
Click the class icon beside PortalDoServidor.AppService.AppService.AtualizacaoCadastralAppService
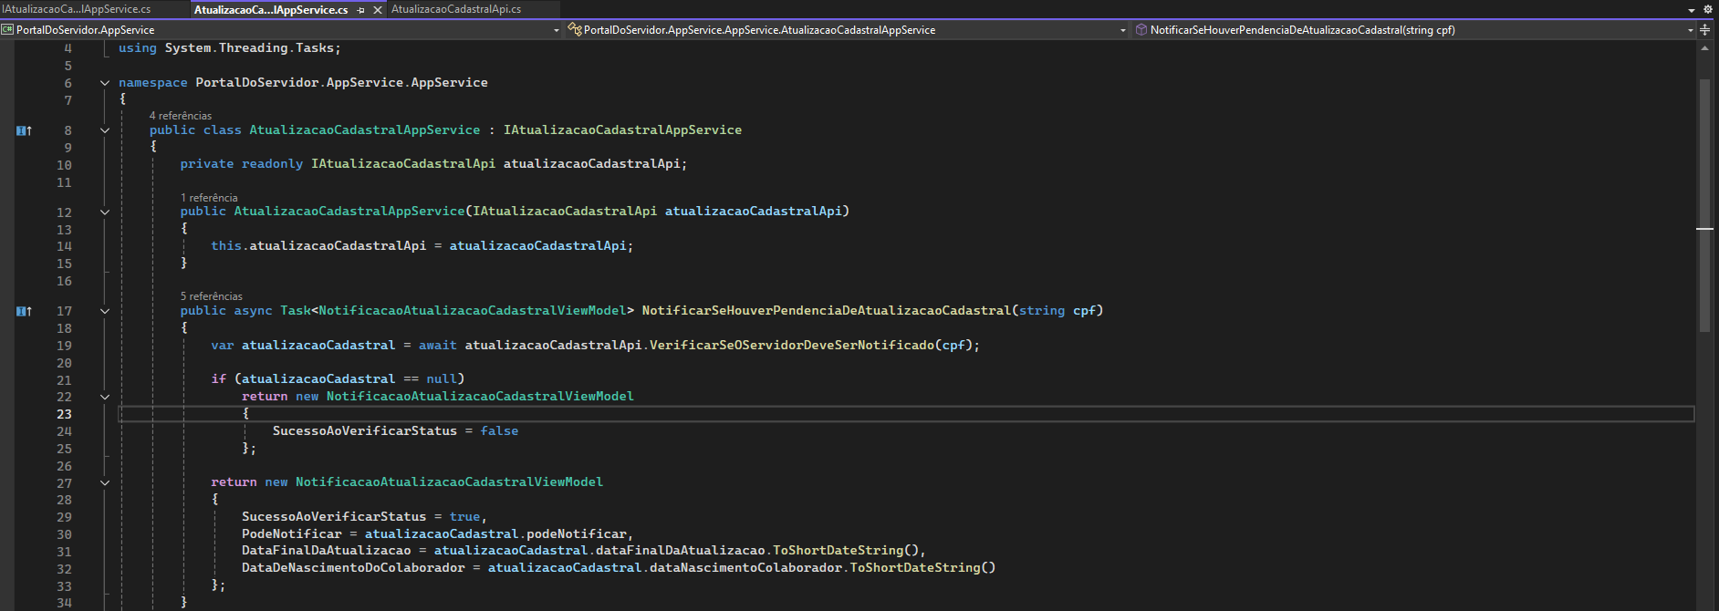(575, 30)
